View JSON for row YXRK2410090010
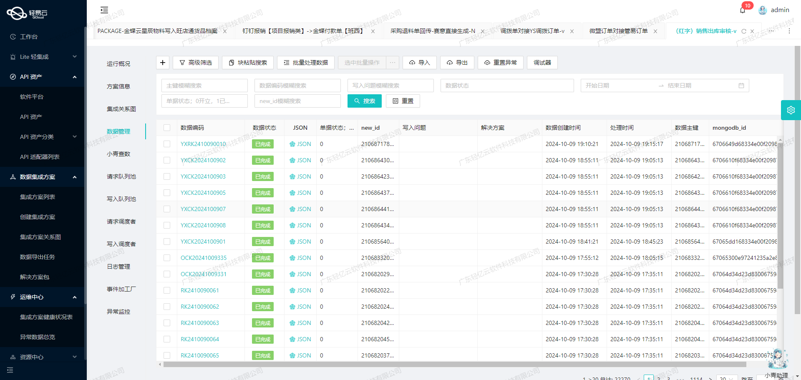801x380 pixels. (x=300, y=143)
